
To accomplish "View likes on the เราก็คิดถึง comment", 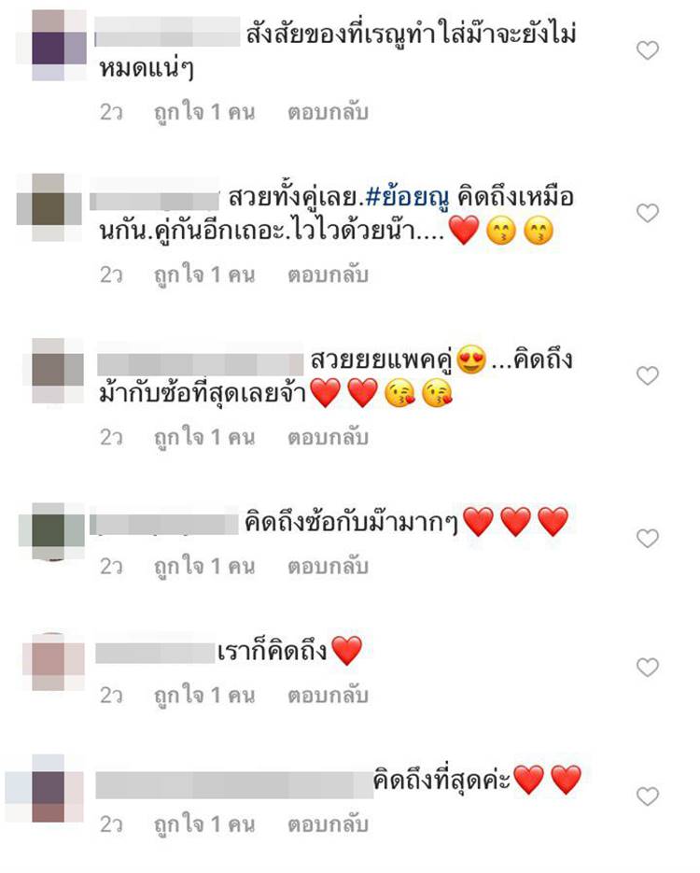I will click(x=204, y=696).
